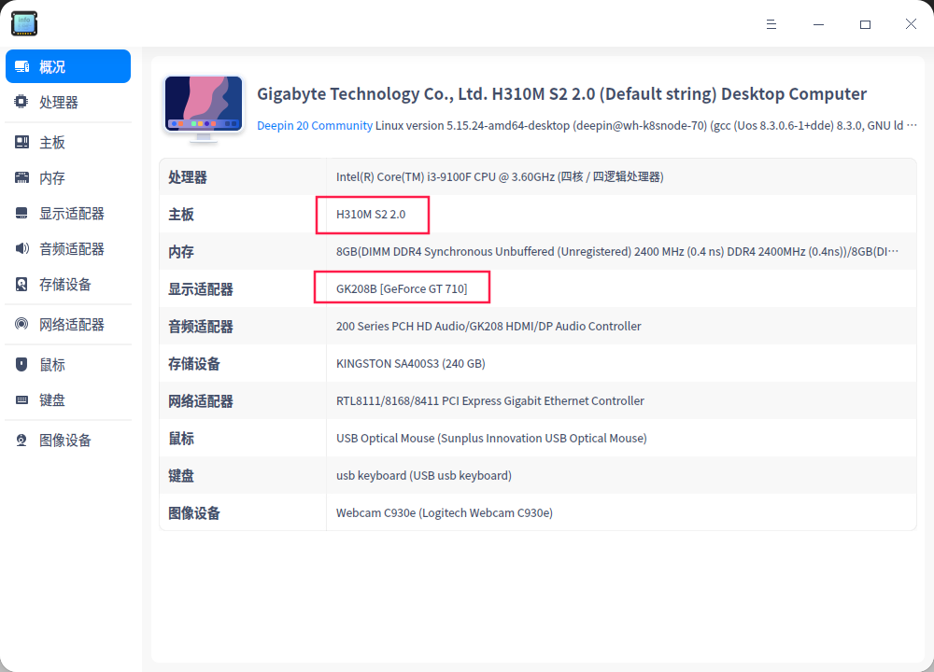Switch to 主板 sidebar section
Screen dimensions: 934x672
click(68, 142)
